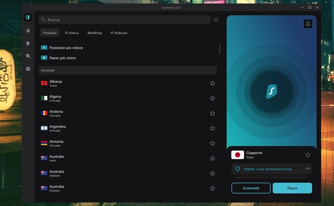The width and height of the screenshot is (334, 206).
Task: Click the Armenia flag icon
Action: point(44,143)
